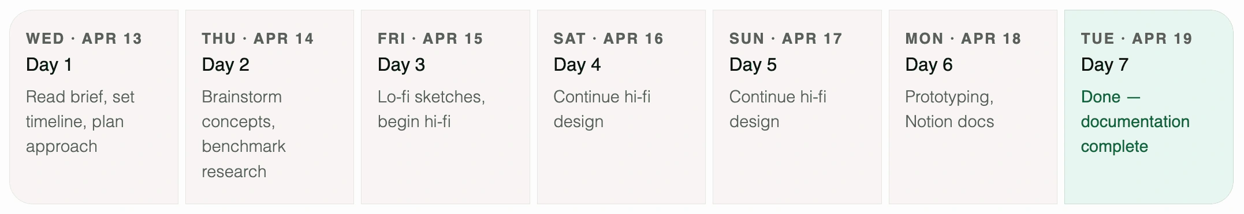Click the WED · APR 13 date label

pos(84,39)
